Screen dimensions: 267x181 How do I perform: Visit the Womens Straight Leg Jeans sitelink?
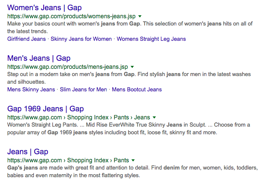point(151,39)
